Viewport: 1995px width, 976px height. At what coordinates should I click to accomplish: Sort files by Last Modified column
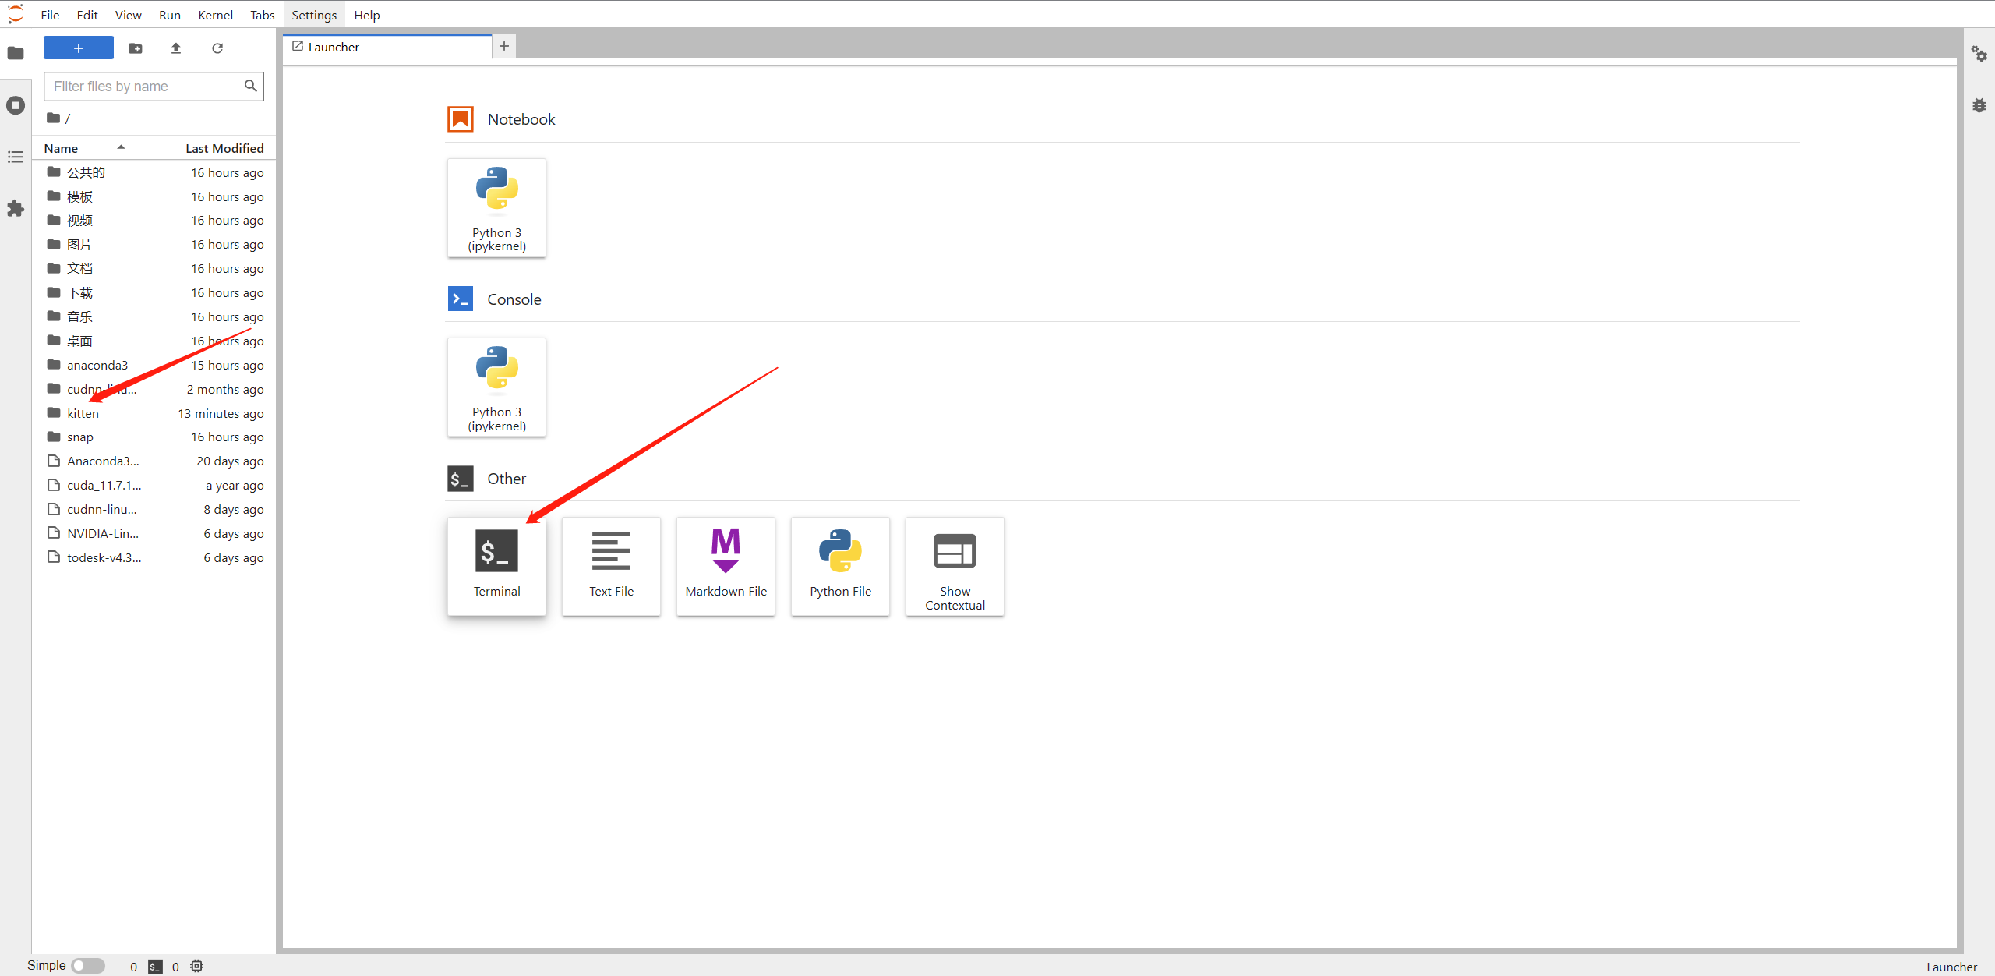click(x=210, y=148)
